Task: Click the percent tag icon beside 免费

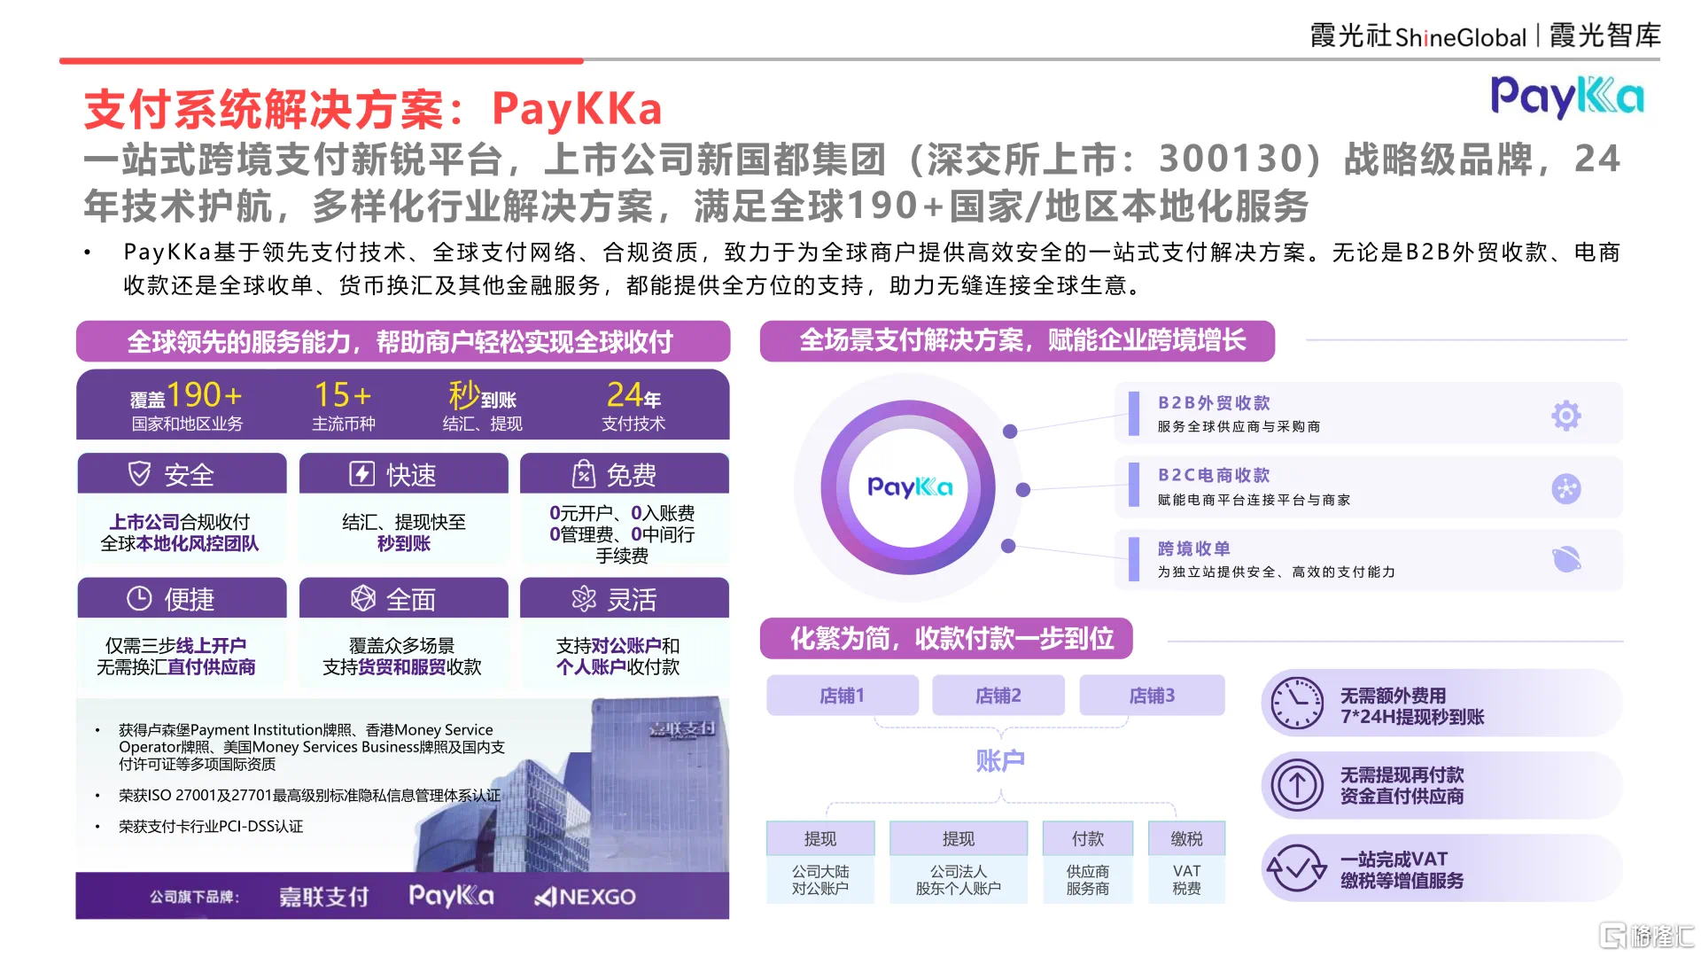Action: click(x=583, y=474)
